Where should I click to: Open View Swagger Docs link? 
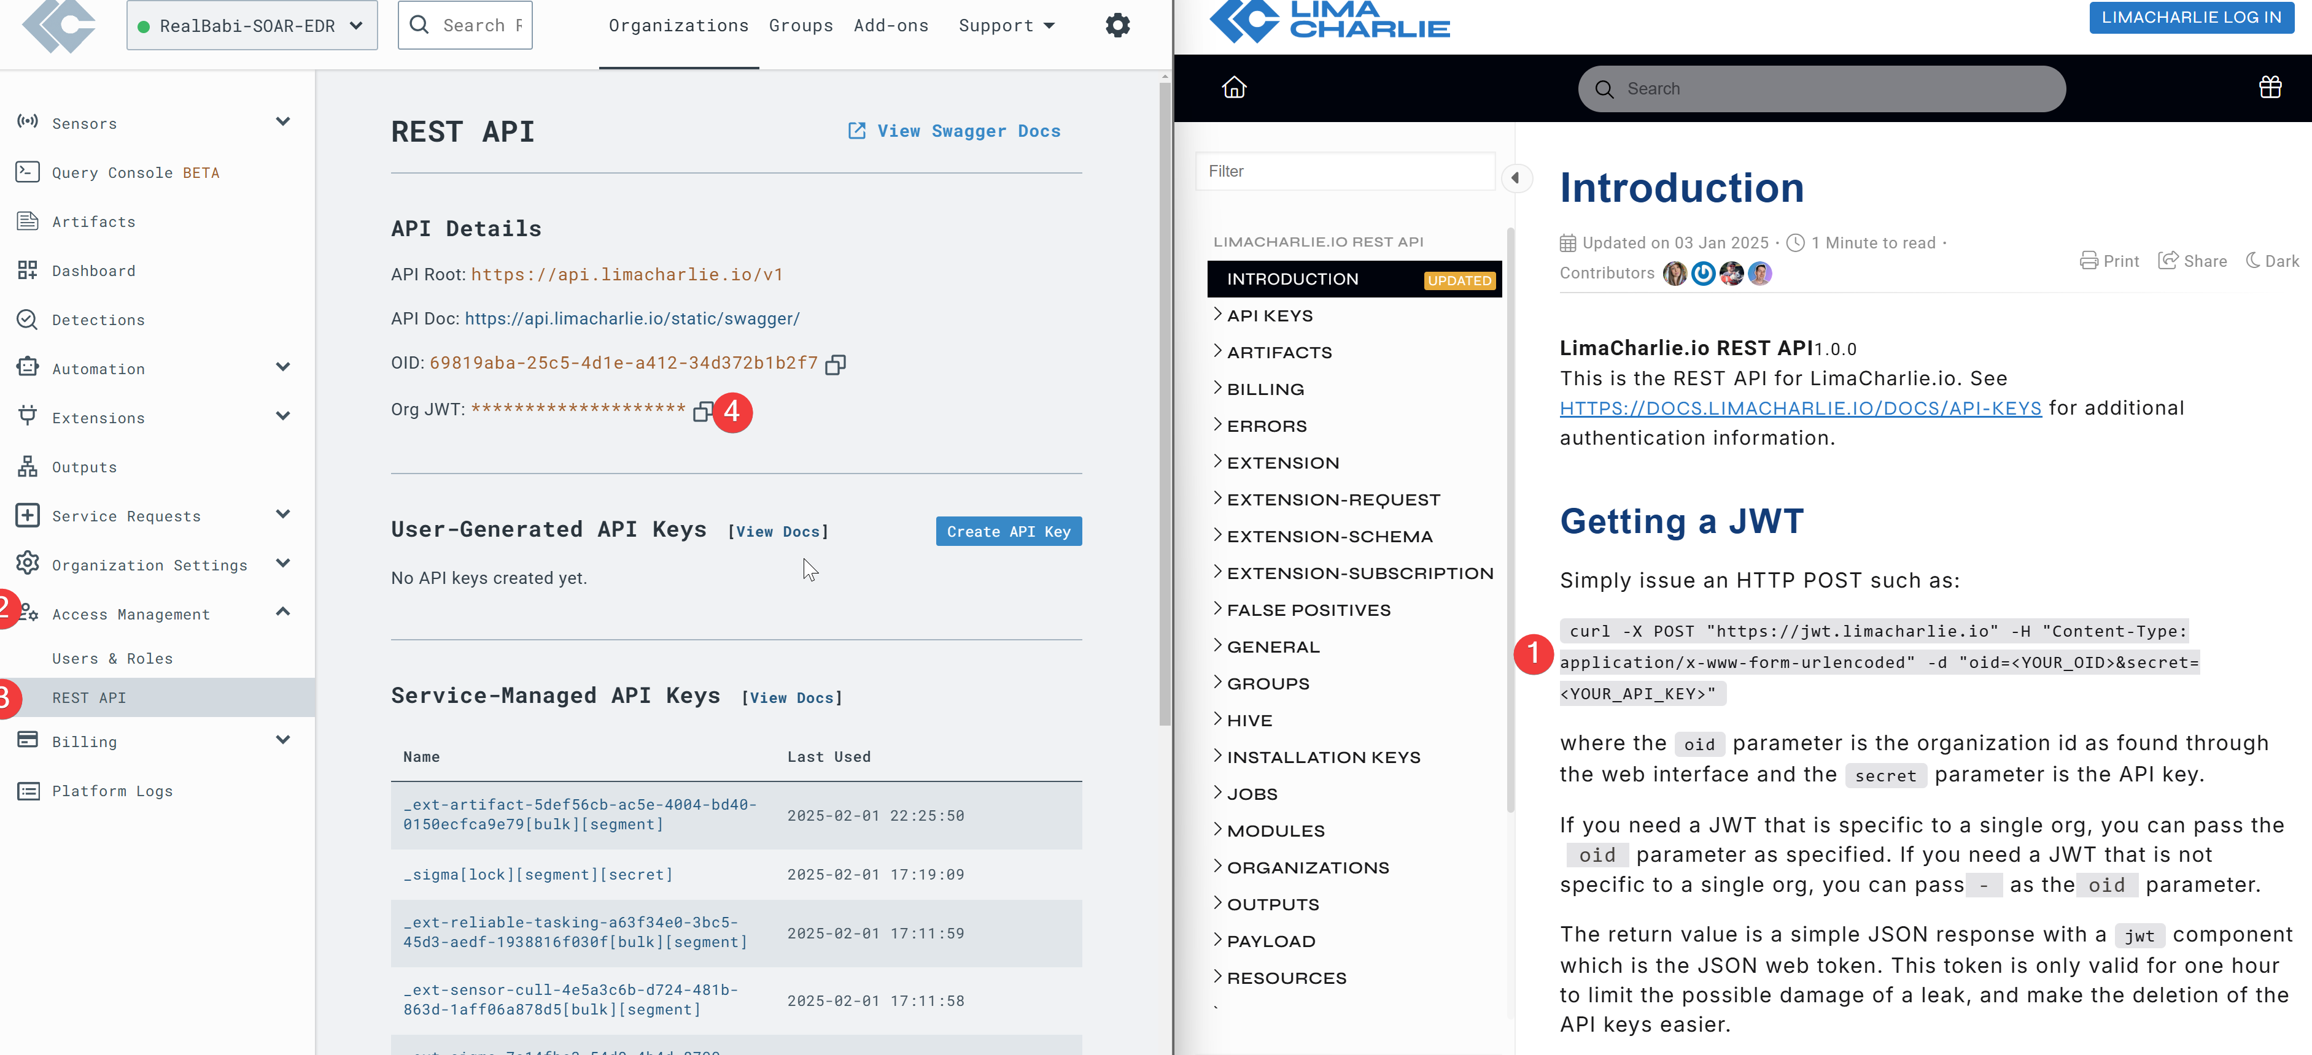955,131
